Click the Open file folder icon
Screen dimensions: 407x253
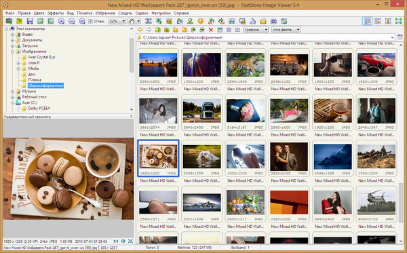pos(20,21)
